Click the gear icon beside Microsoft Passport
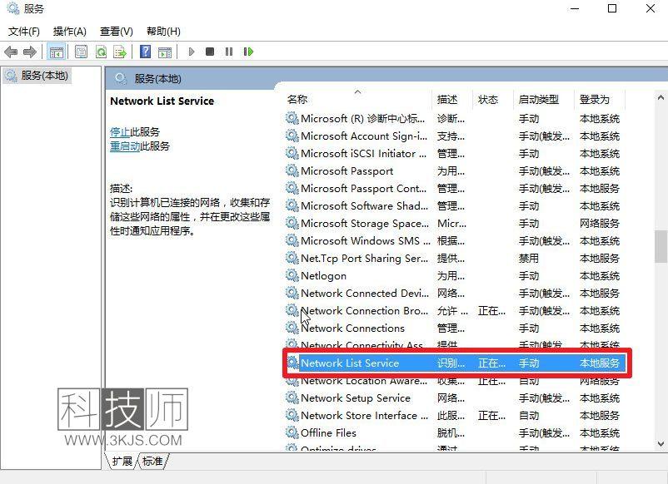Viewport: 668px width, 484px height. pyautogui.click(x=292, y=170)
